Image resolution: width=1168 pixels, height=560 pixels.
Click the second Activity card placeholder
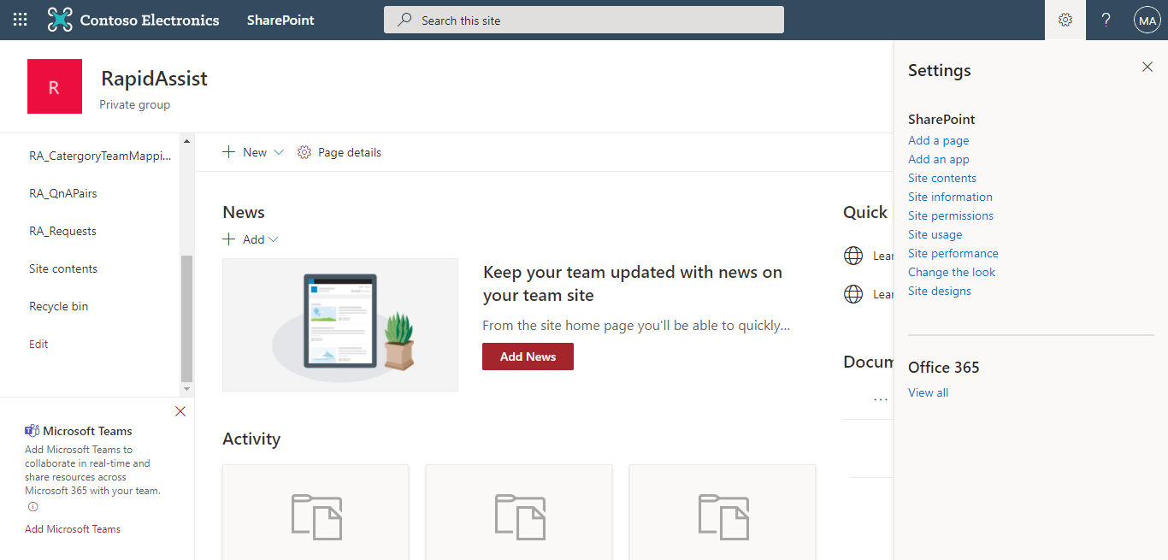click(519, 512)
